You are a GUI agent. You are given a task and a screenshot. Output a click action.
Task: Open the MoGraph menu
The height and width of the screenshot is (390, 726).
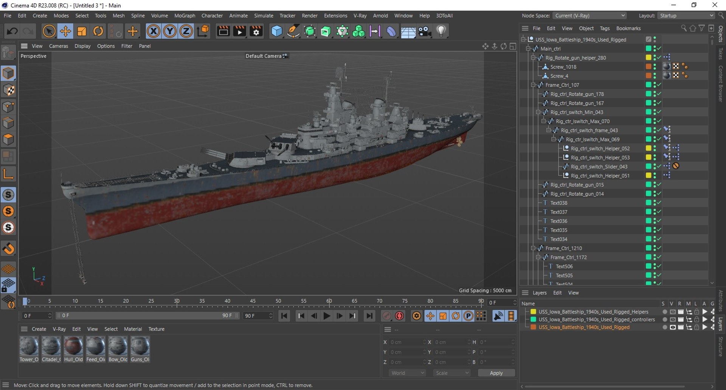185,15
